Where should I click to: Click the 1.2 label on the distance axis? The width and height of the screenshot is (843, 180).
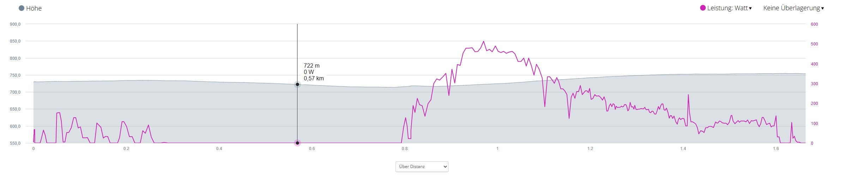click(x=590, y=149)
